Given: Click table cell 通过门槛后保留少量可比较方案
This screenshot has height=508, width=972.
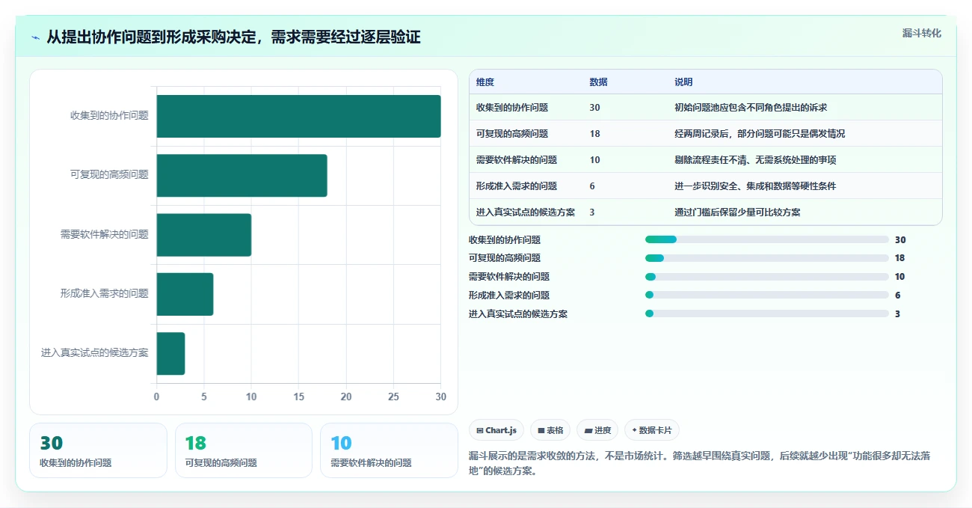Looking at the screenshot, I should pyautogui.click(x=737, y=212).
